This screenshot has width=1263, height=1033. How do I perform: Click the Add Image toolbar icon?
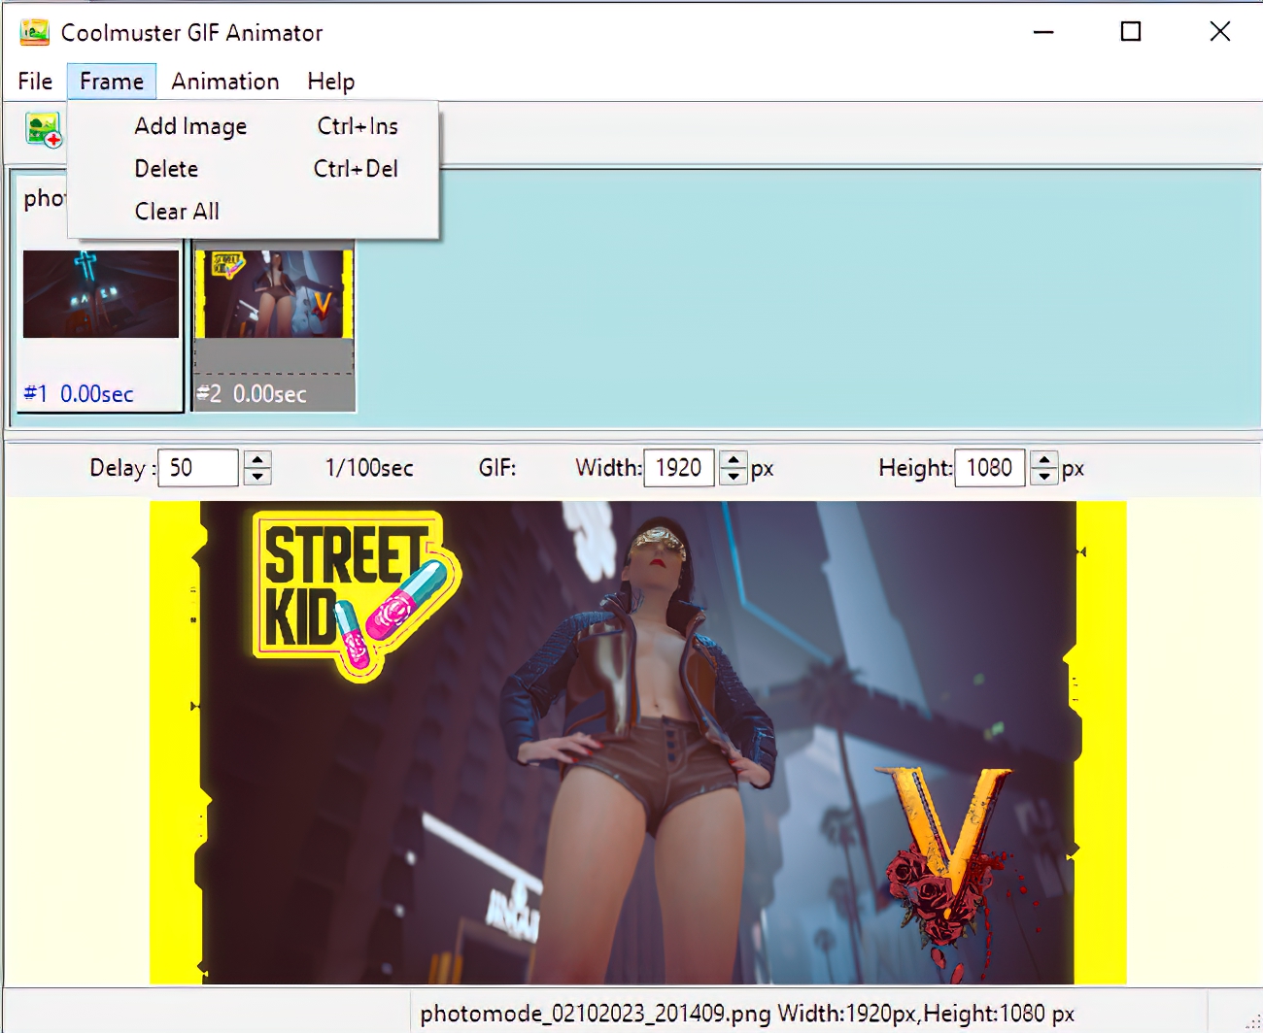coord(44,129)
